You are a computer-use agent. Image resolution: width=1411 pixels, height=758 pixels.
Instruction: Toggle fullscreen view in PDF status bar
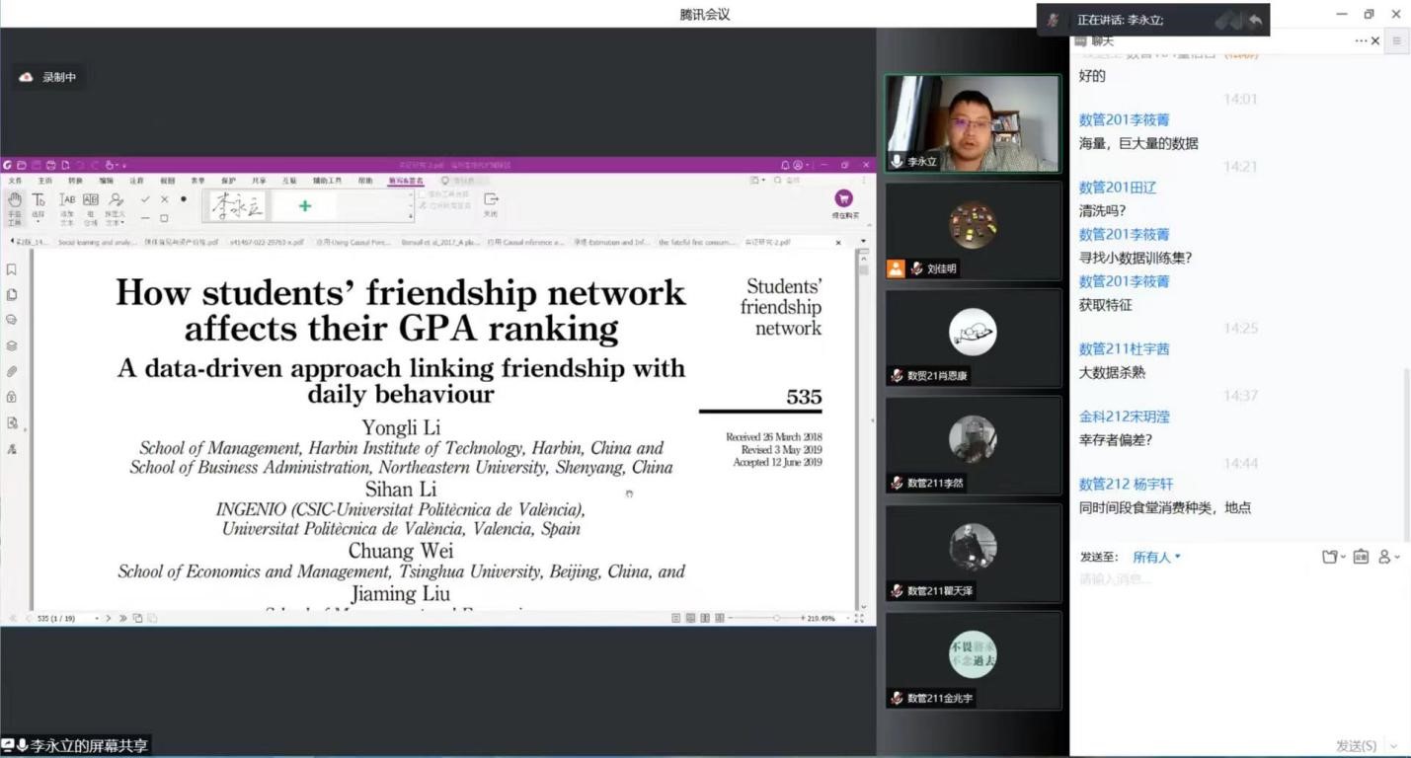[859, 618]
